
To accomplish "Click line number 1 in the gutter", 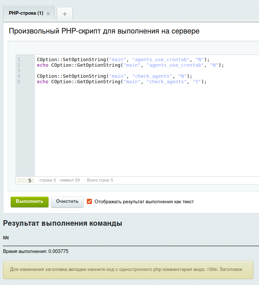I will [19, 60].
